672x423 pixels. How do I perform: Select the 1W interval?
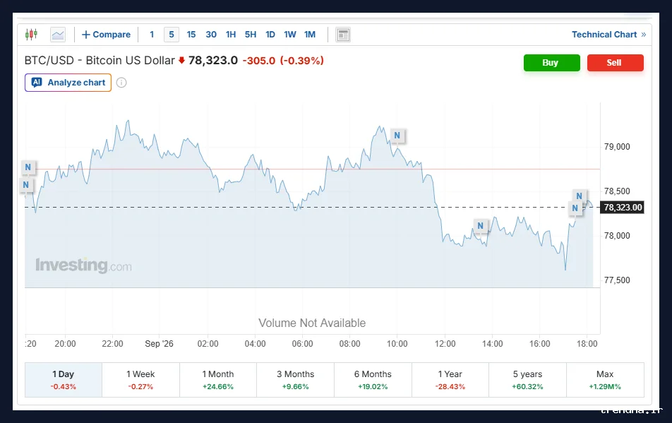[289, 35]
